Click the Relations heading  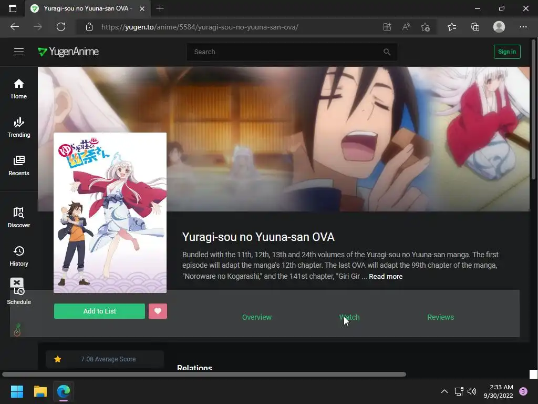(x=194, y=367)
